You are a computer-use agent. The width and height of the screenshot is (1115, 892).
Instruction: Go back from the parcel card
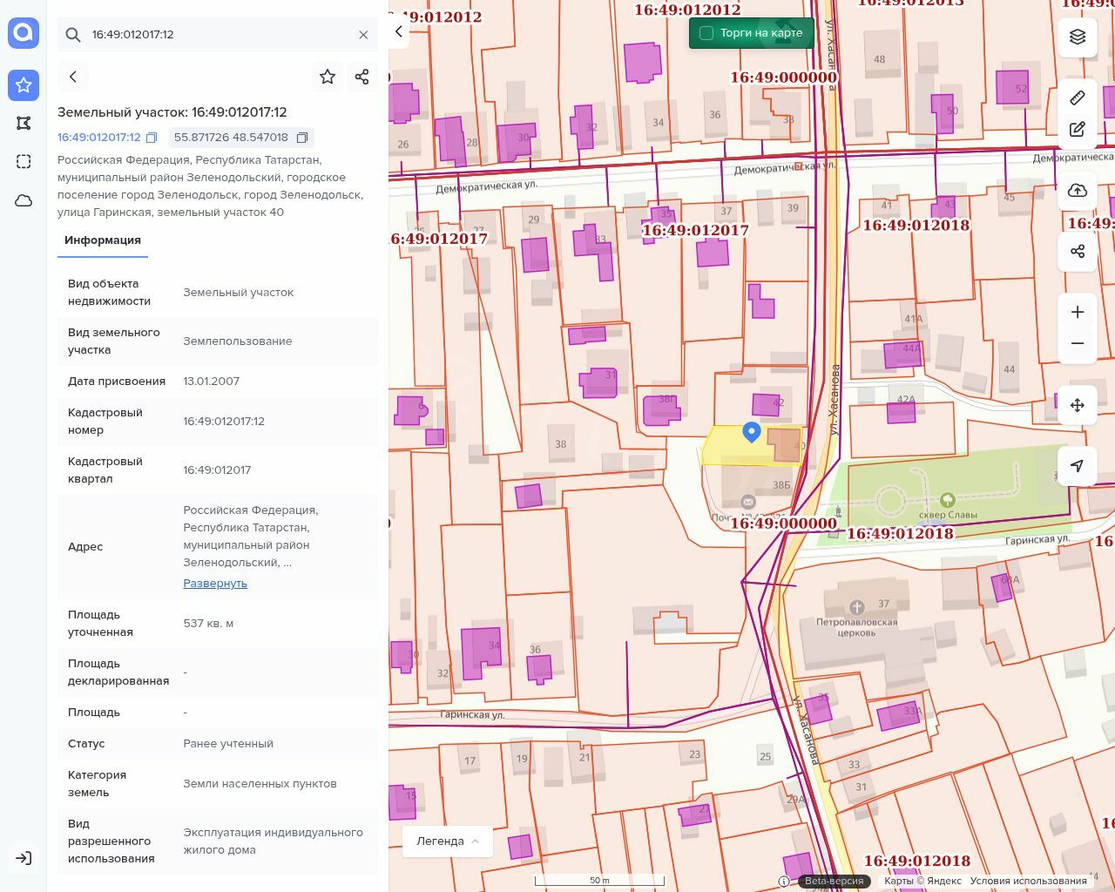[73, 77]
